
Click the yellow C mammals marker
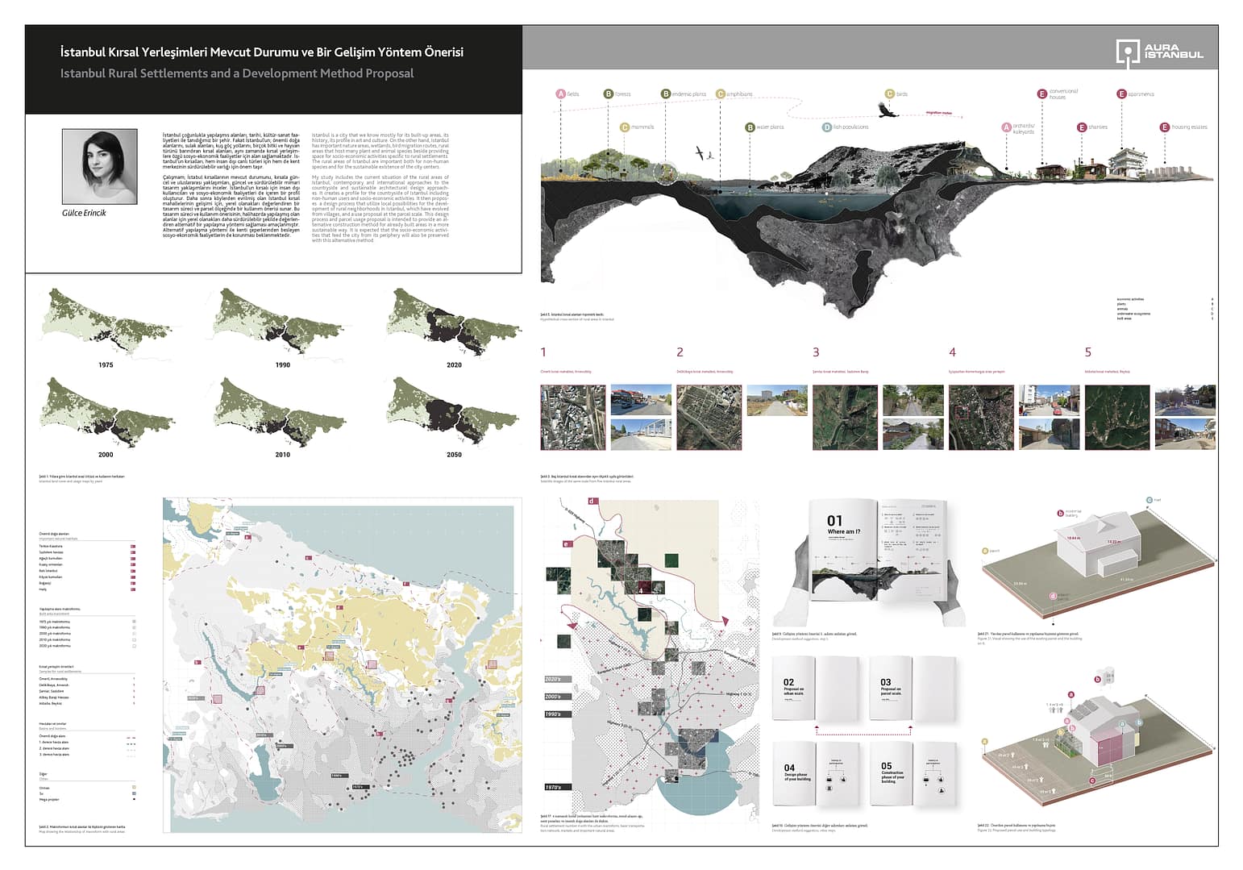(x=624, y=127)
